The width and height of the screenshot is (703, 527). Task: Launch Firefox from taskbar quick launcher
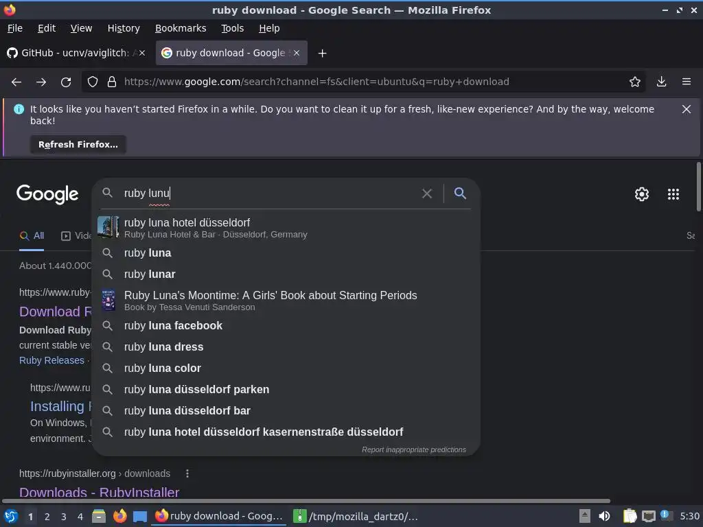(119, 516)
